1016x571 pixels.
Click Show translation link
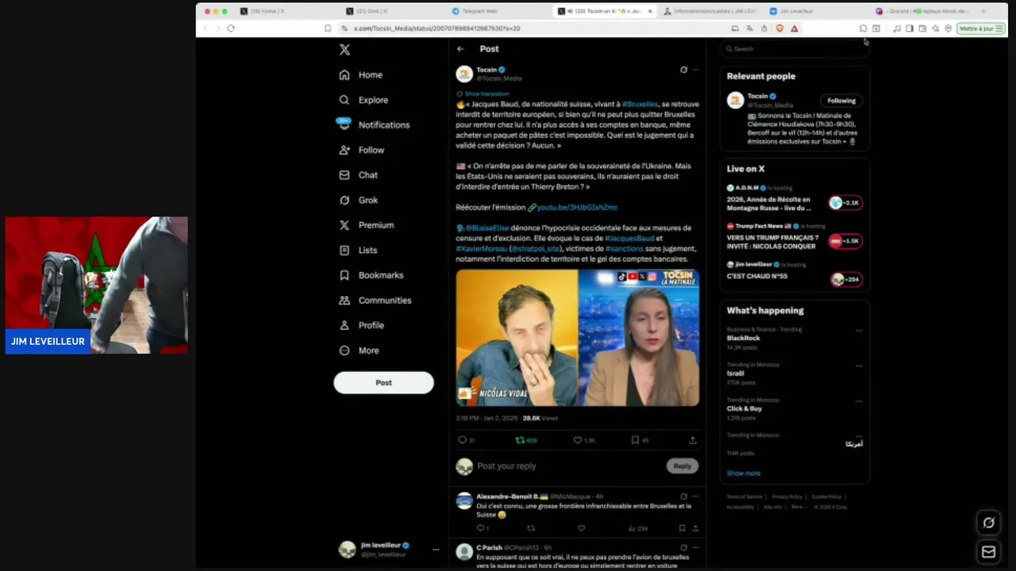click(x=487, y=94)
